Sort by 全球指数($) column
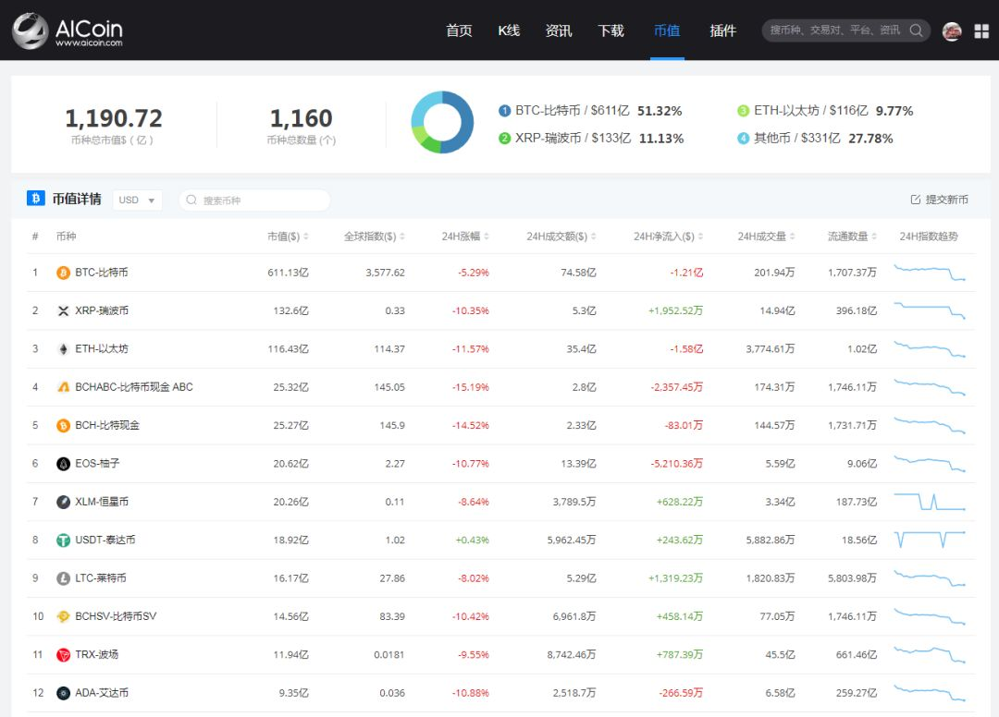Image resolution: width=999 pixels, height=717 pixels. click(375, 237)
